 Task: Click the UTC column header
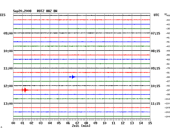coord(156,15)
